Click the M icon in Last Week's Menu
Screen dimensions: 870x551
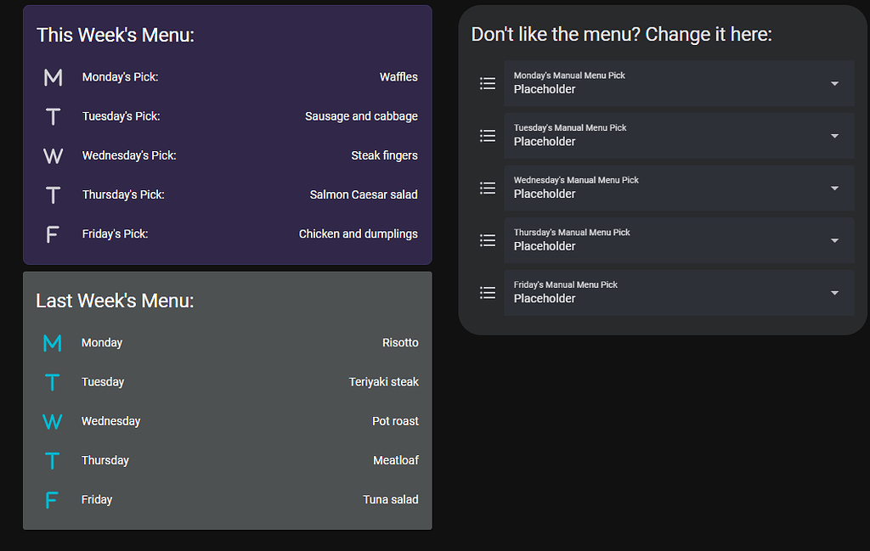(x=52, y=342)
